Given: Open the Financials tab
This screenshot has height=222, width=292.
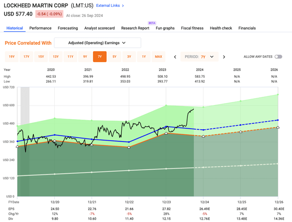Looking at the screenshot, I should coord(247,28).
